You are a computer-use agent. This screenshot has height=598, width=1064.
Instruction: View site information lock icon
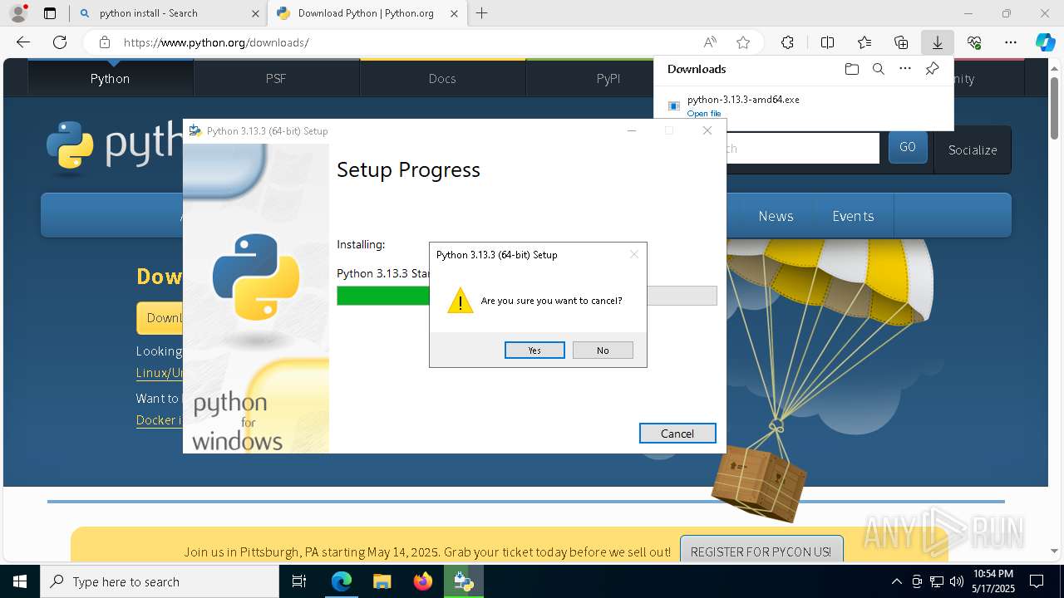tap(104, 42)
